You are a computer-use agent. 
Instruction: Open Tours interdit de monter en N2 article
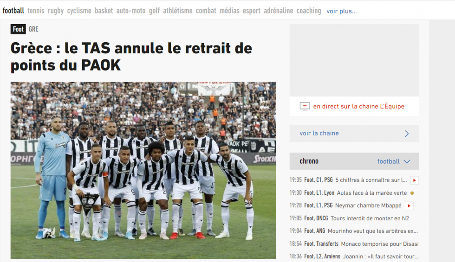(x=370, y=218)
